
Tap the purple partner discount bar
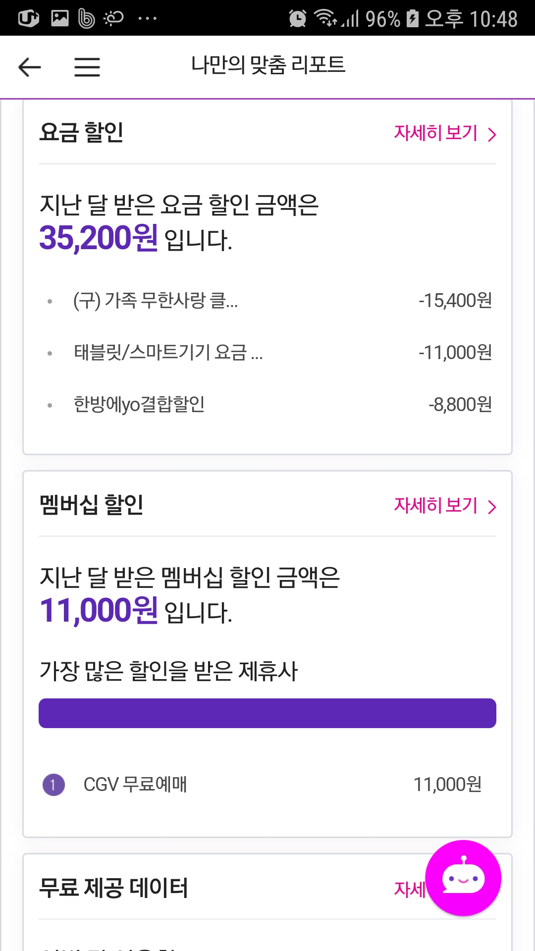tap(267, 713)
